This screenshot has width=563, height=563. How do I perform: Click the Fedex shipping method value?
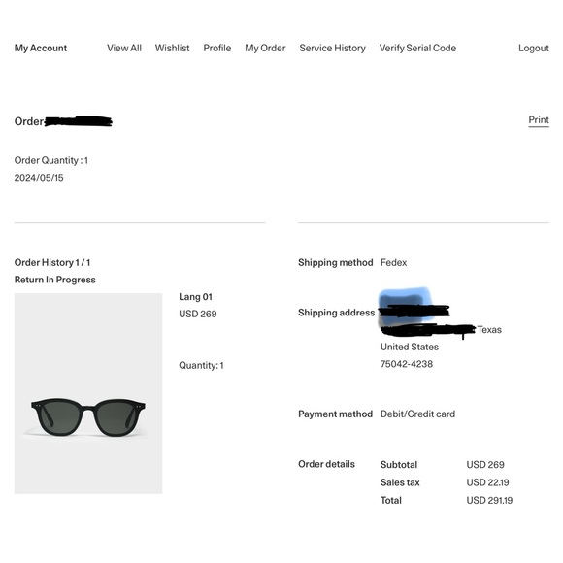393,262
